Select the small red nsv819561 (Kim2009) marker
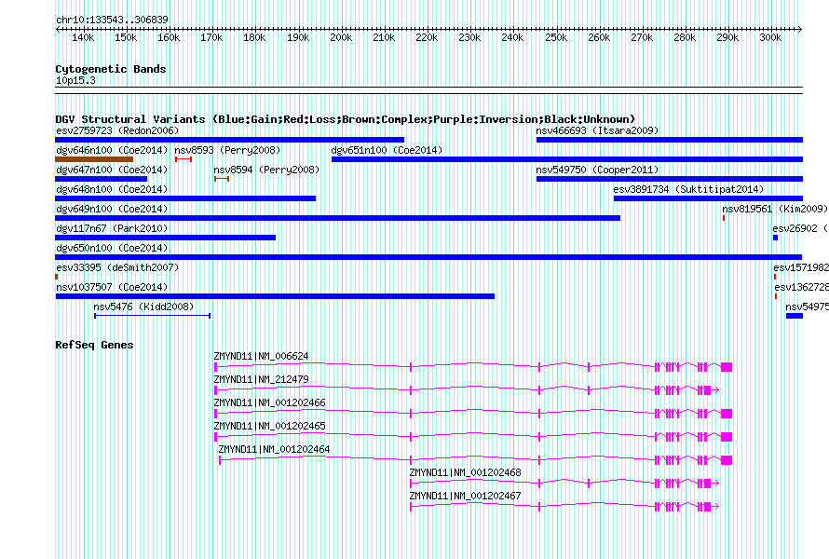 [x=724, y=218]
